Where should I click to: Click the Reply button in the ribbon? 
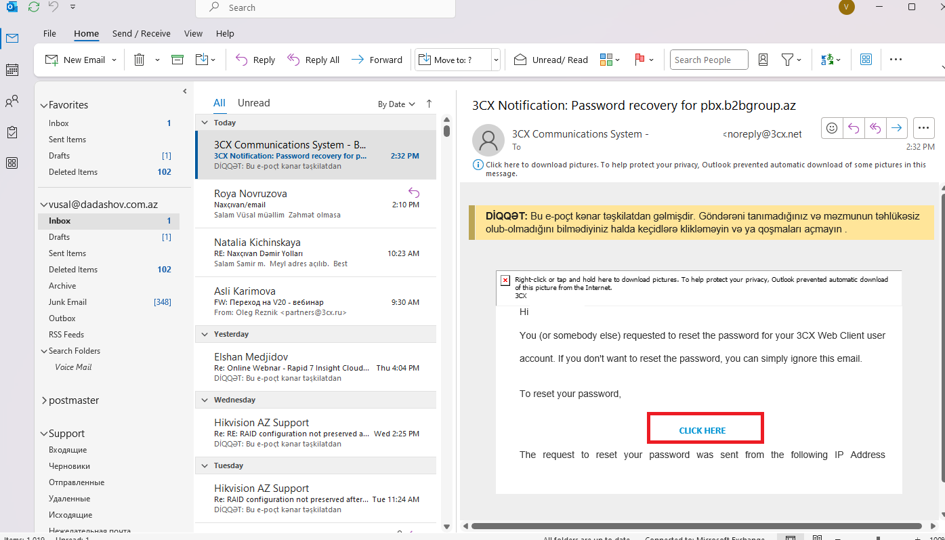click(255, 60)
